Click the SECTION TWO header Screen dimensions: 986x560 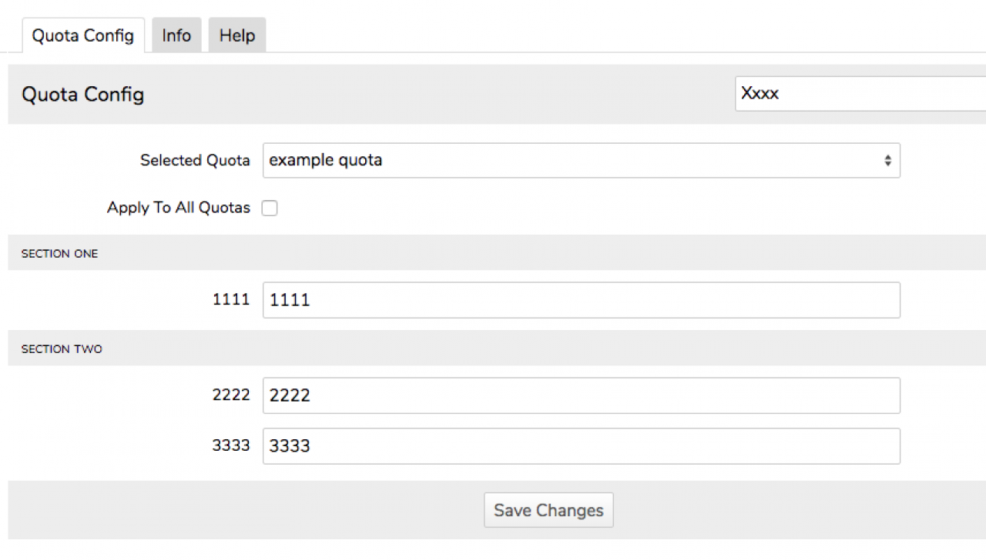(x=62, y=349)
